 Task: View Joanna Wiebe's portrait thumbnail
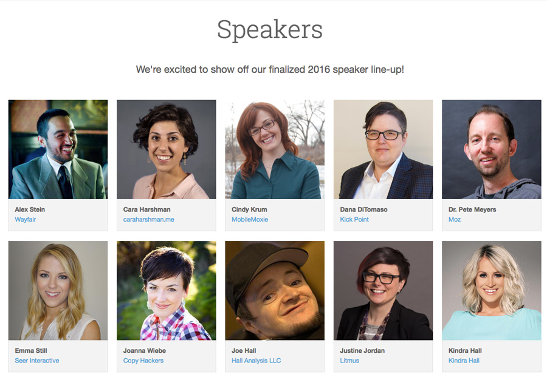tap(167, 291)
